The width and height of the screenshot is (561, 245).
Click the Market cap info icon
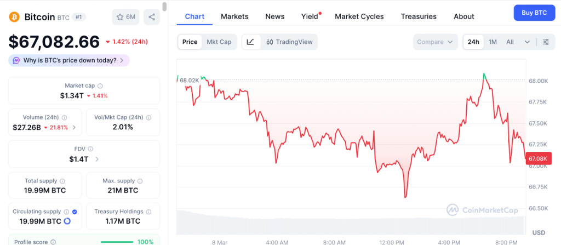point(100,86)
